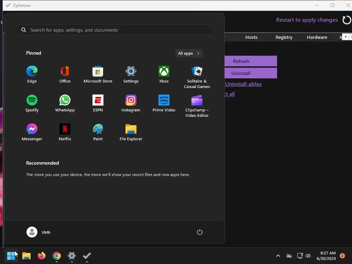Screen dimensions: 352x264
Task: Maximize the Optimizer window
Action: [332, 5]
